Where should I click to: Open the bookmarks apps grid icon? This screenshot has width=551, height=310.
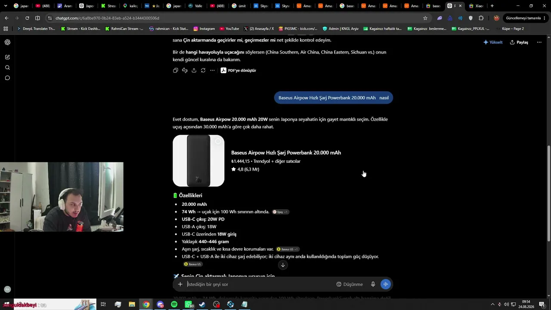click(x=6, y=29)
